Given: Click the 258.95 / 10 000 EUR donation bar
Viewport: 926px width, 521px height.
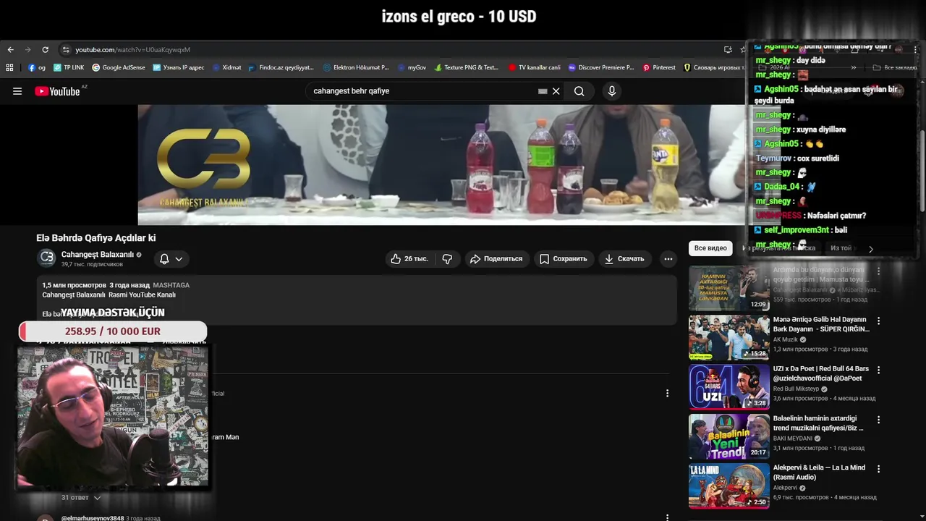Looking at the screenshot, I should [113, 331].
